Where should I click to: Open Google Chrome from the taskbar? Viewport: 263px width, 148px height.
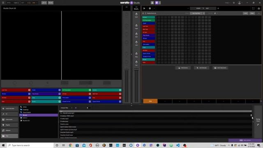(x=70, y=145)
